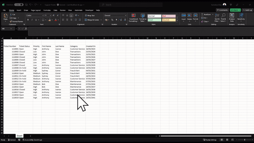
Task: Click the Insert cells icon
Action: click(184, 15)
